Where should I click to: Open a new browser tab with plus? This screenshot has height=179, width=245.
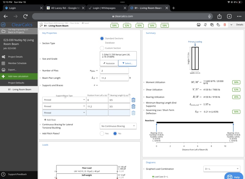(173, 8)
